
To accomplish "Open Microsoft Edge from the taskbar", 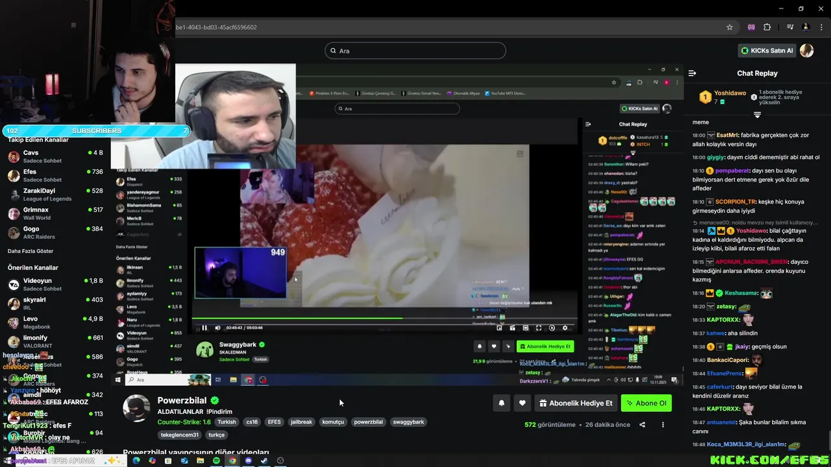I will tap(136, 461).
